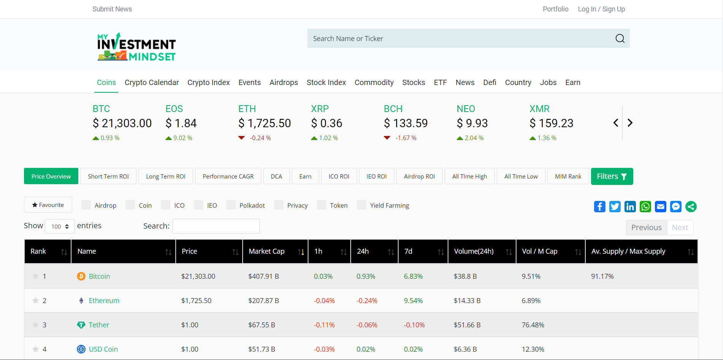Open the Commodity menu item
Viewport: 723px width, 360px height.
[x=374, y=82]
